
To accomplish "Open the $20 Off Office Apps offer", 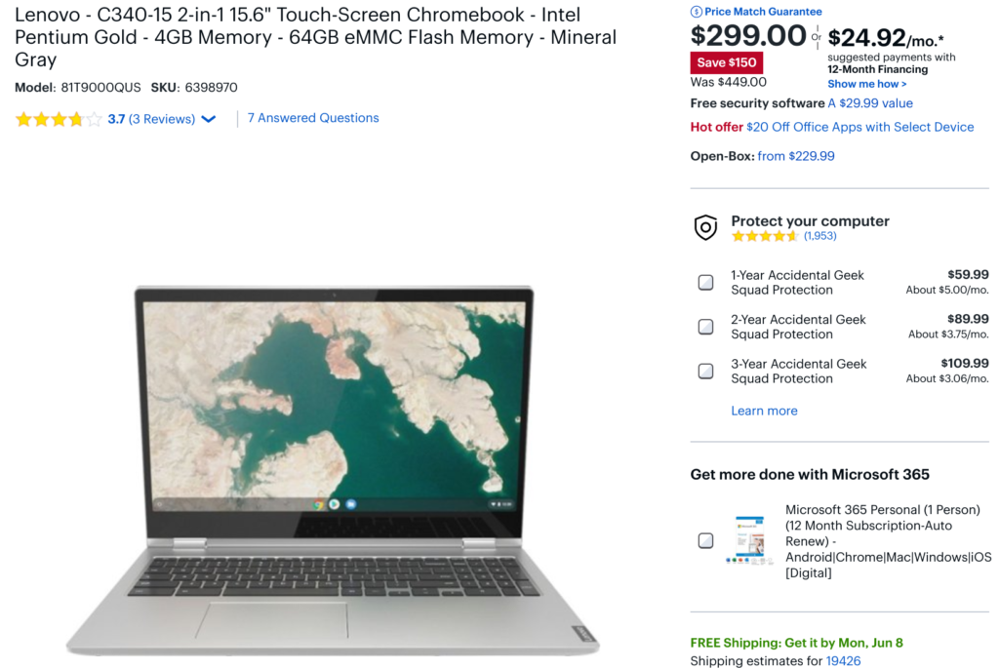I will 860,127.
